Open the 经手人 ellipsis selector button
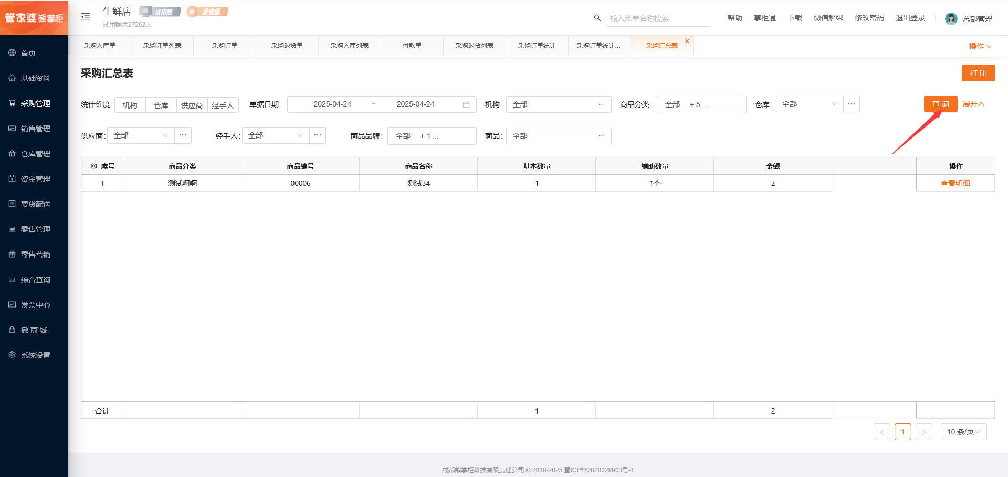Viewport: 1008px width, 477px height. (318, 135)
